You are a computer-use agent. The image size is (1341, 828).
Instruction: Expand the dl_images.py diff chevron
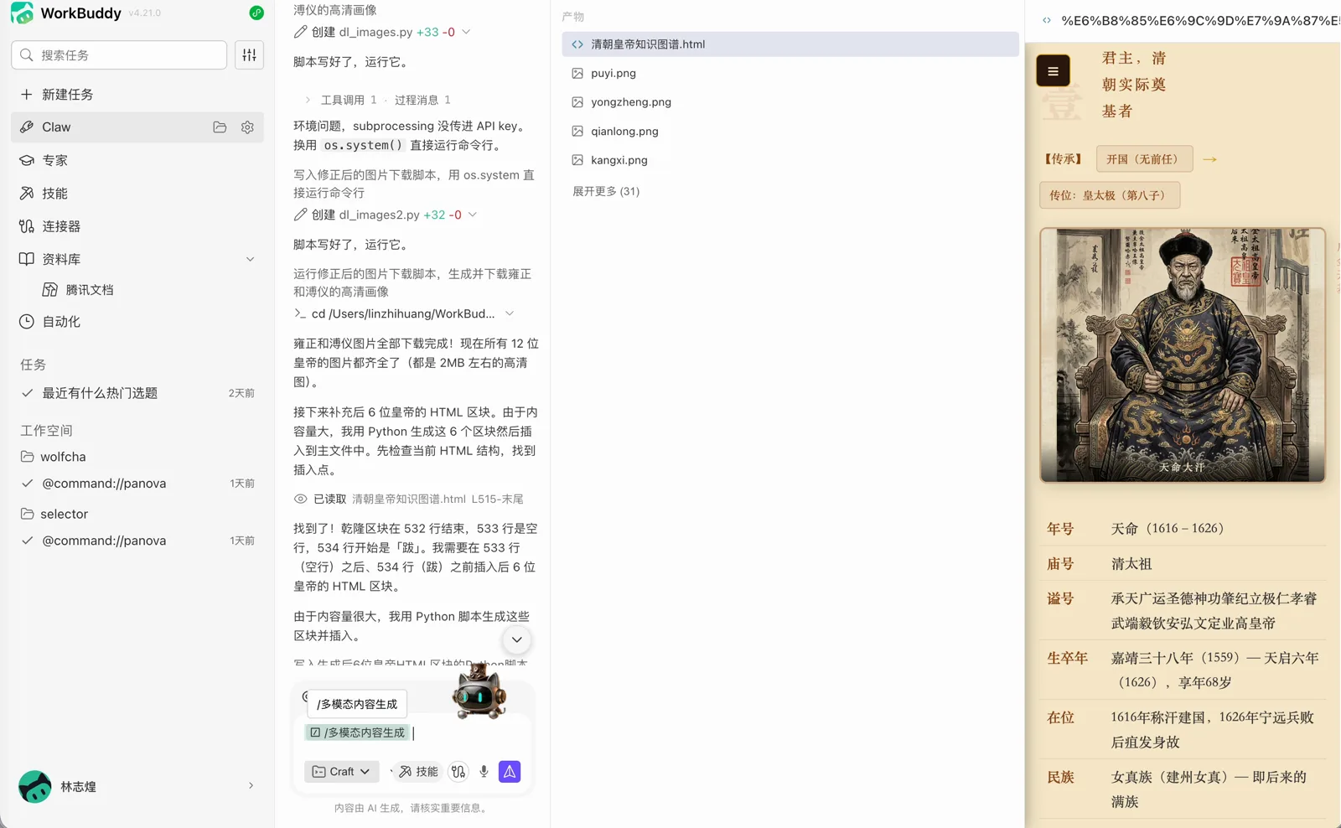466,32
